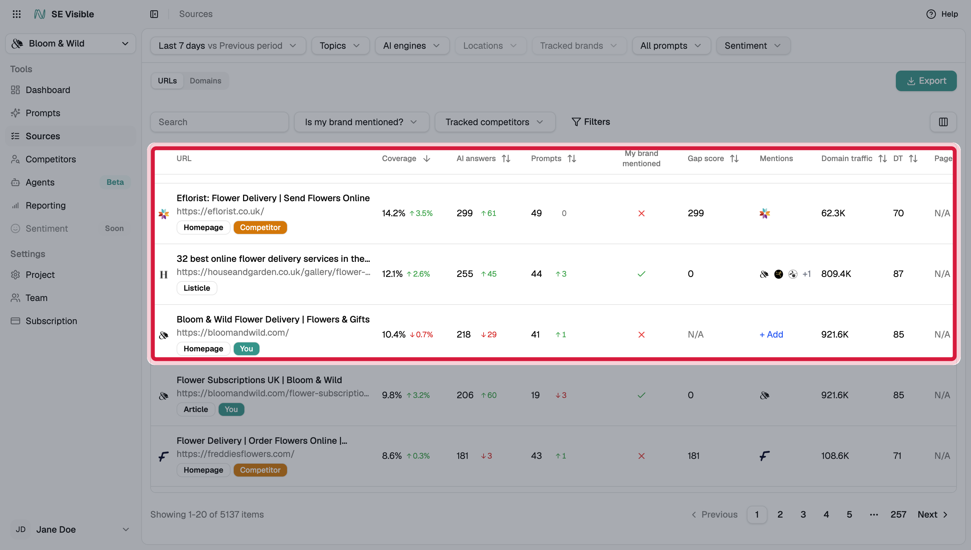Open the freddiesflowers.com URL link
971x550 pixels.
point(235,454)
